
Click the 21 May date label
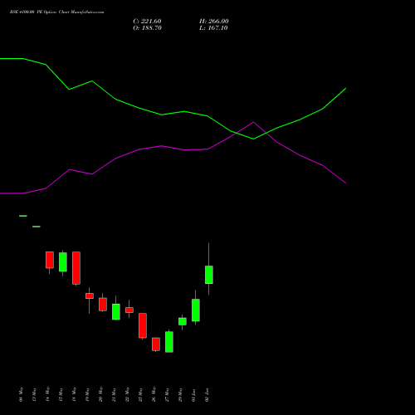(115, 394)
